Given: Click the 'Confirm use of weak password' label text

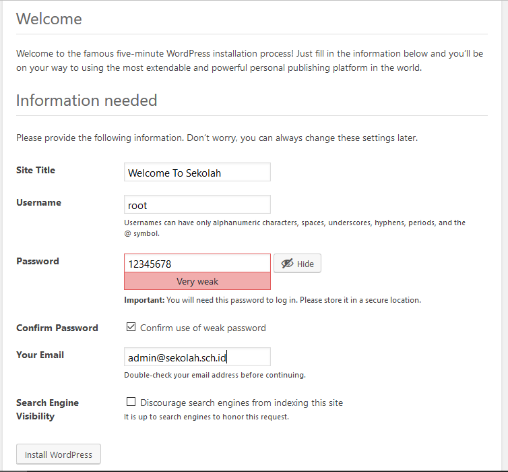Looking at the screenshot, I should (203, 328).
